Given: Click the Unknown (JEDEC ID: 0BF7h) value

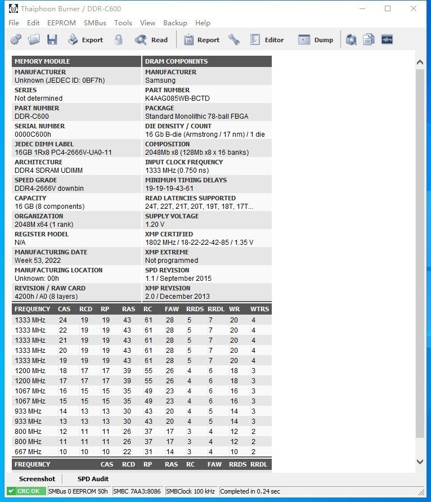Looking at the screenshot, I should tap(60, 80).
